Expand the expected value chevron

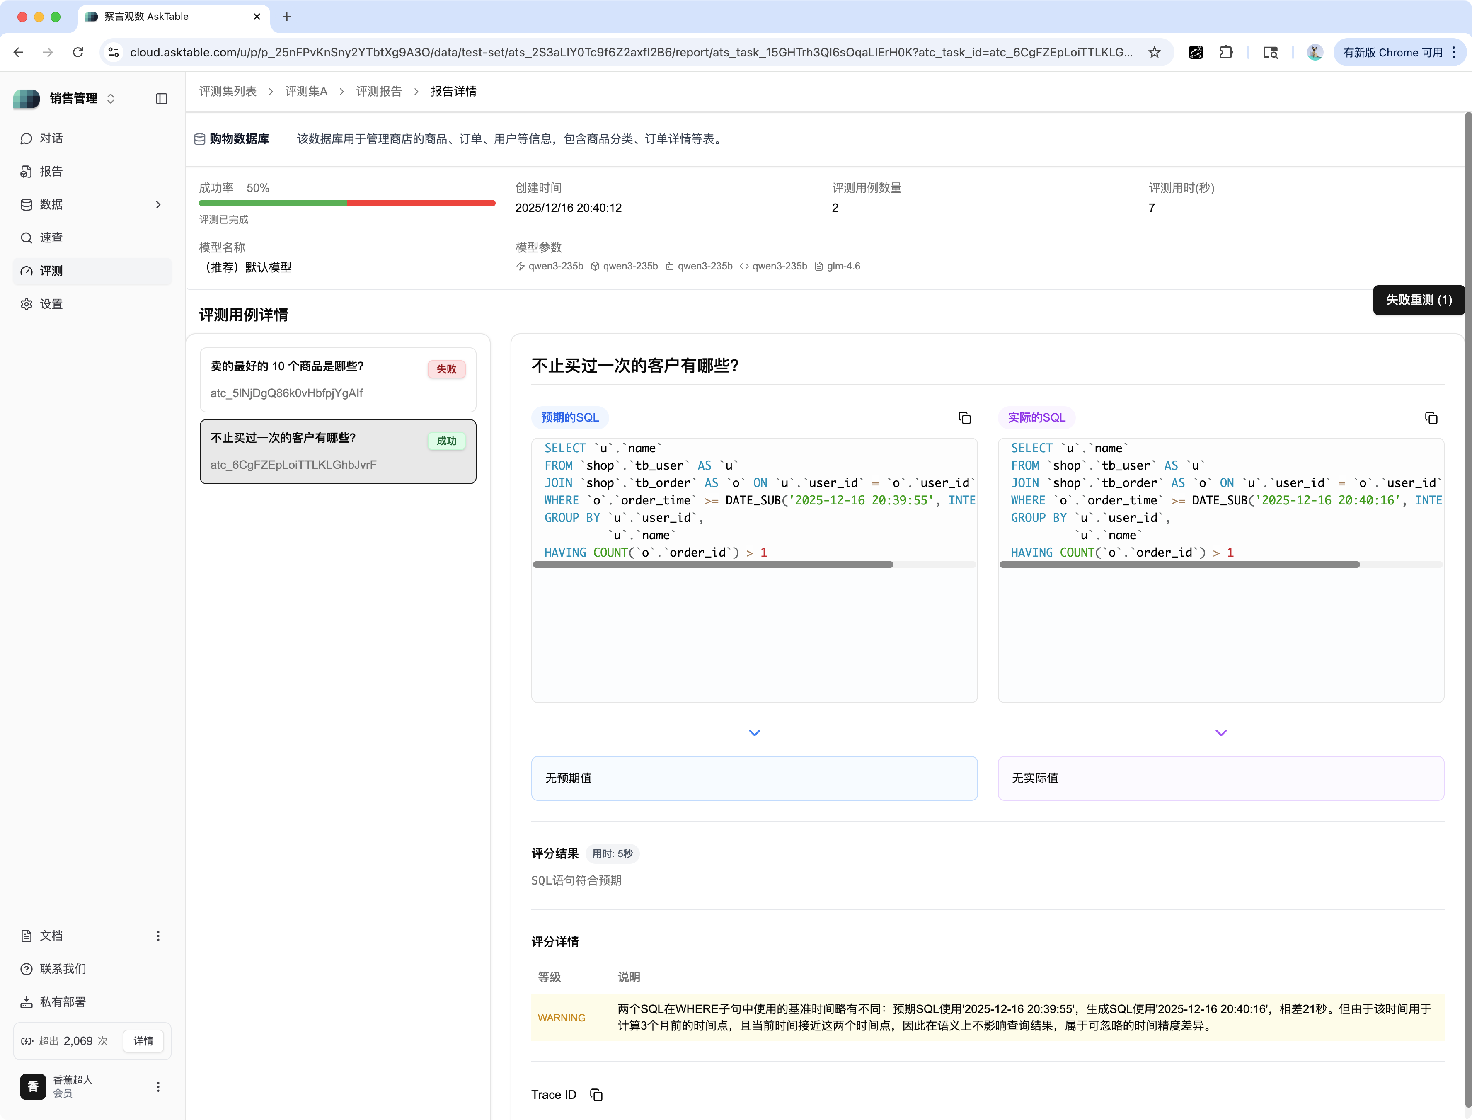coord(754,733)
